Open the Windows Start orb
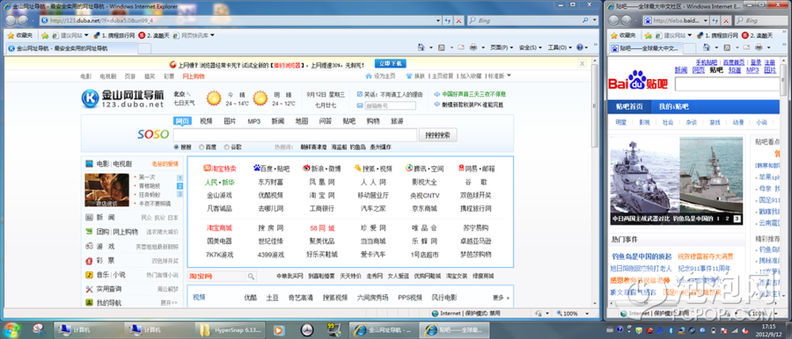792x339 pixels. [x=11, y=330]
